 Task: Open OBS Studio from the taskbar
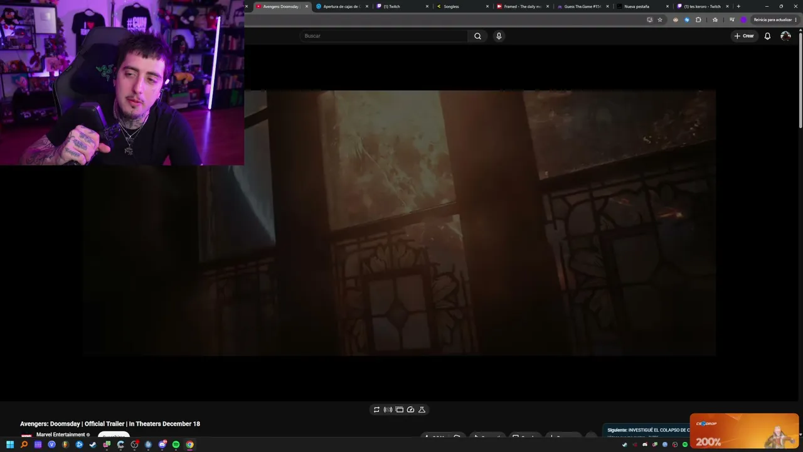coord(134,444)
